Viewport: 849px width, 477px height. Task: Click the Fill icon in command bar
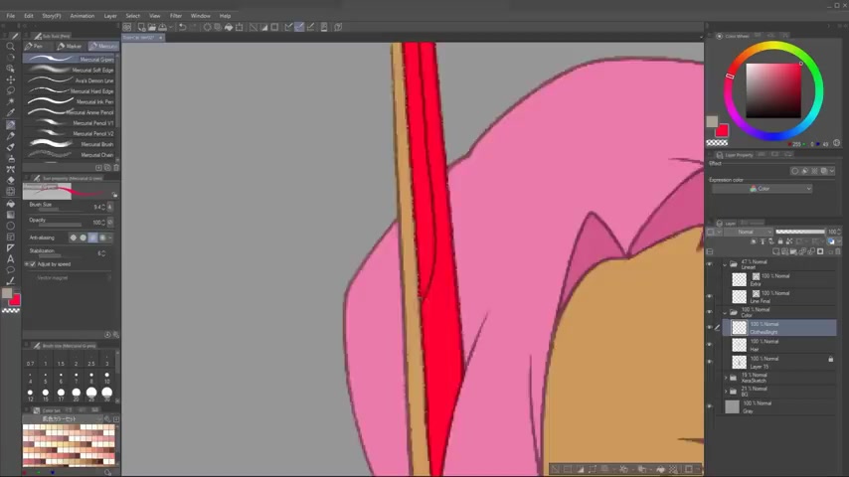pyautogui.click(x=229, y=27)
